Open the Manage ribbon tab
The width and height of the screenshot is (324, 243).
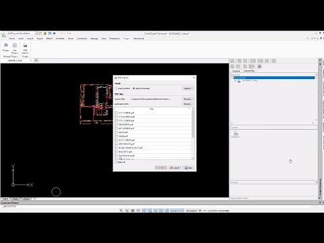(x=94, y=38)
